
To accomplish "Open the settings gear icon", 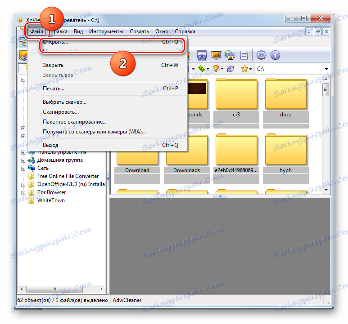I will pyautogui.click(x=261, y=55).
